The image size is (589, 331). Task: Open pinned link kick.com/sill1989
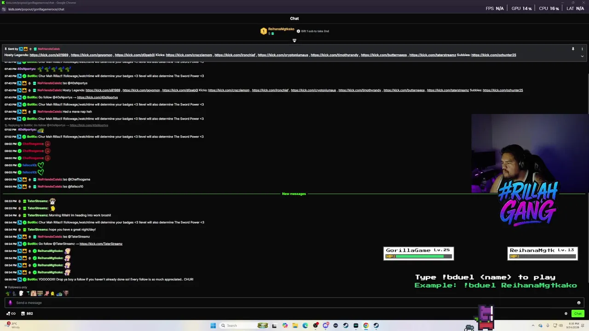(x=49, y=55)
